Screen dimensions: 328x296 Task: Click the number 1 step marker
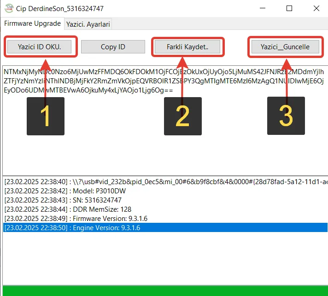[x=45, y=116]
